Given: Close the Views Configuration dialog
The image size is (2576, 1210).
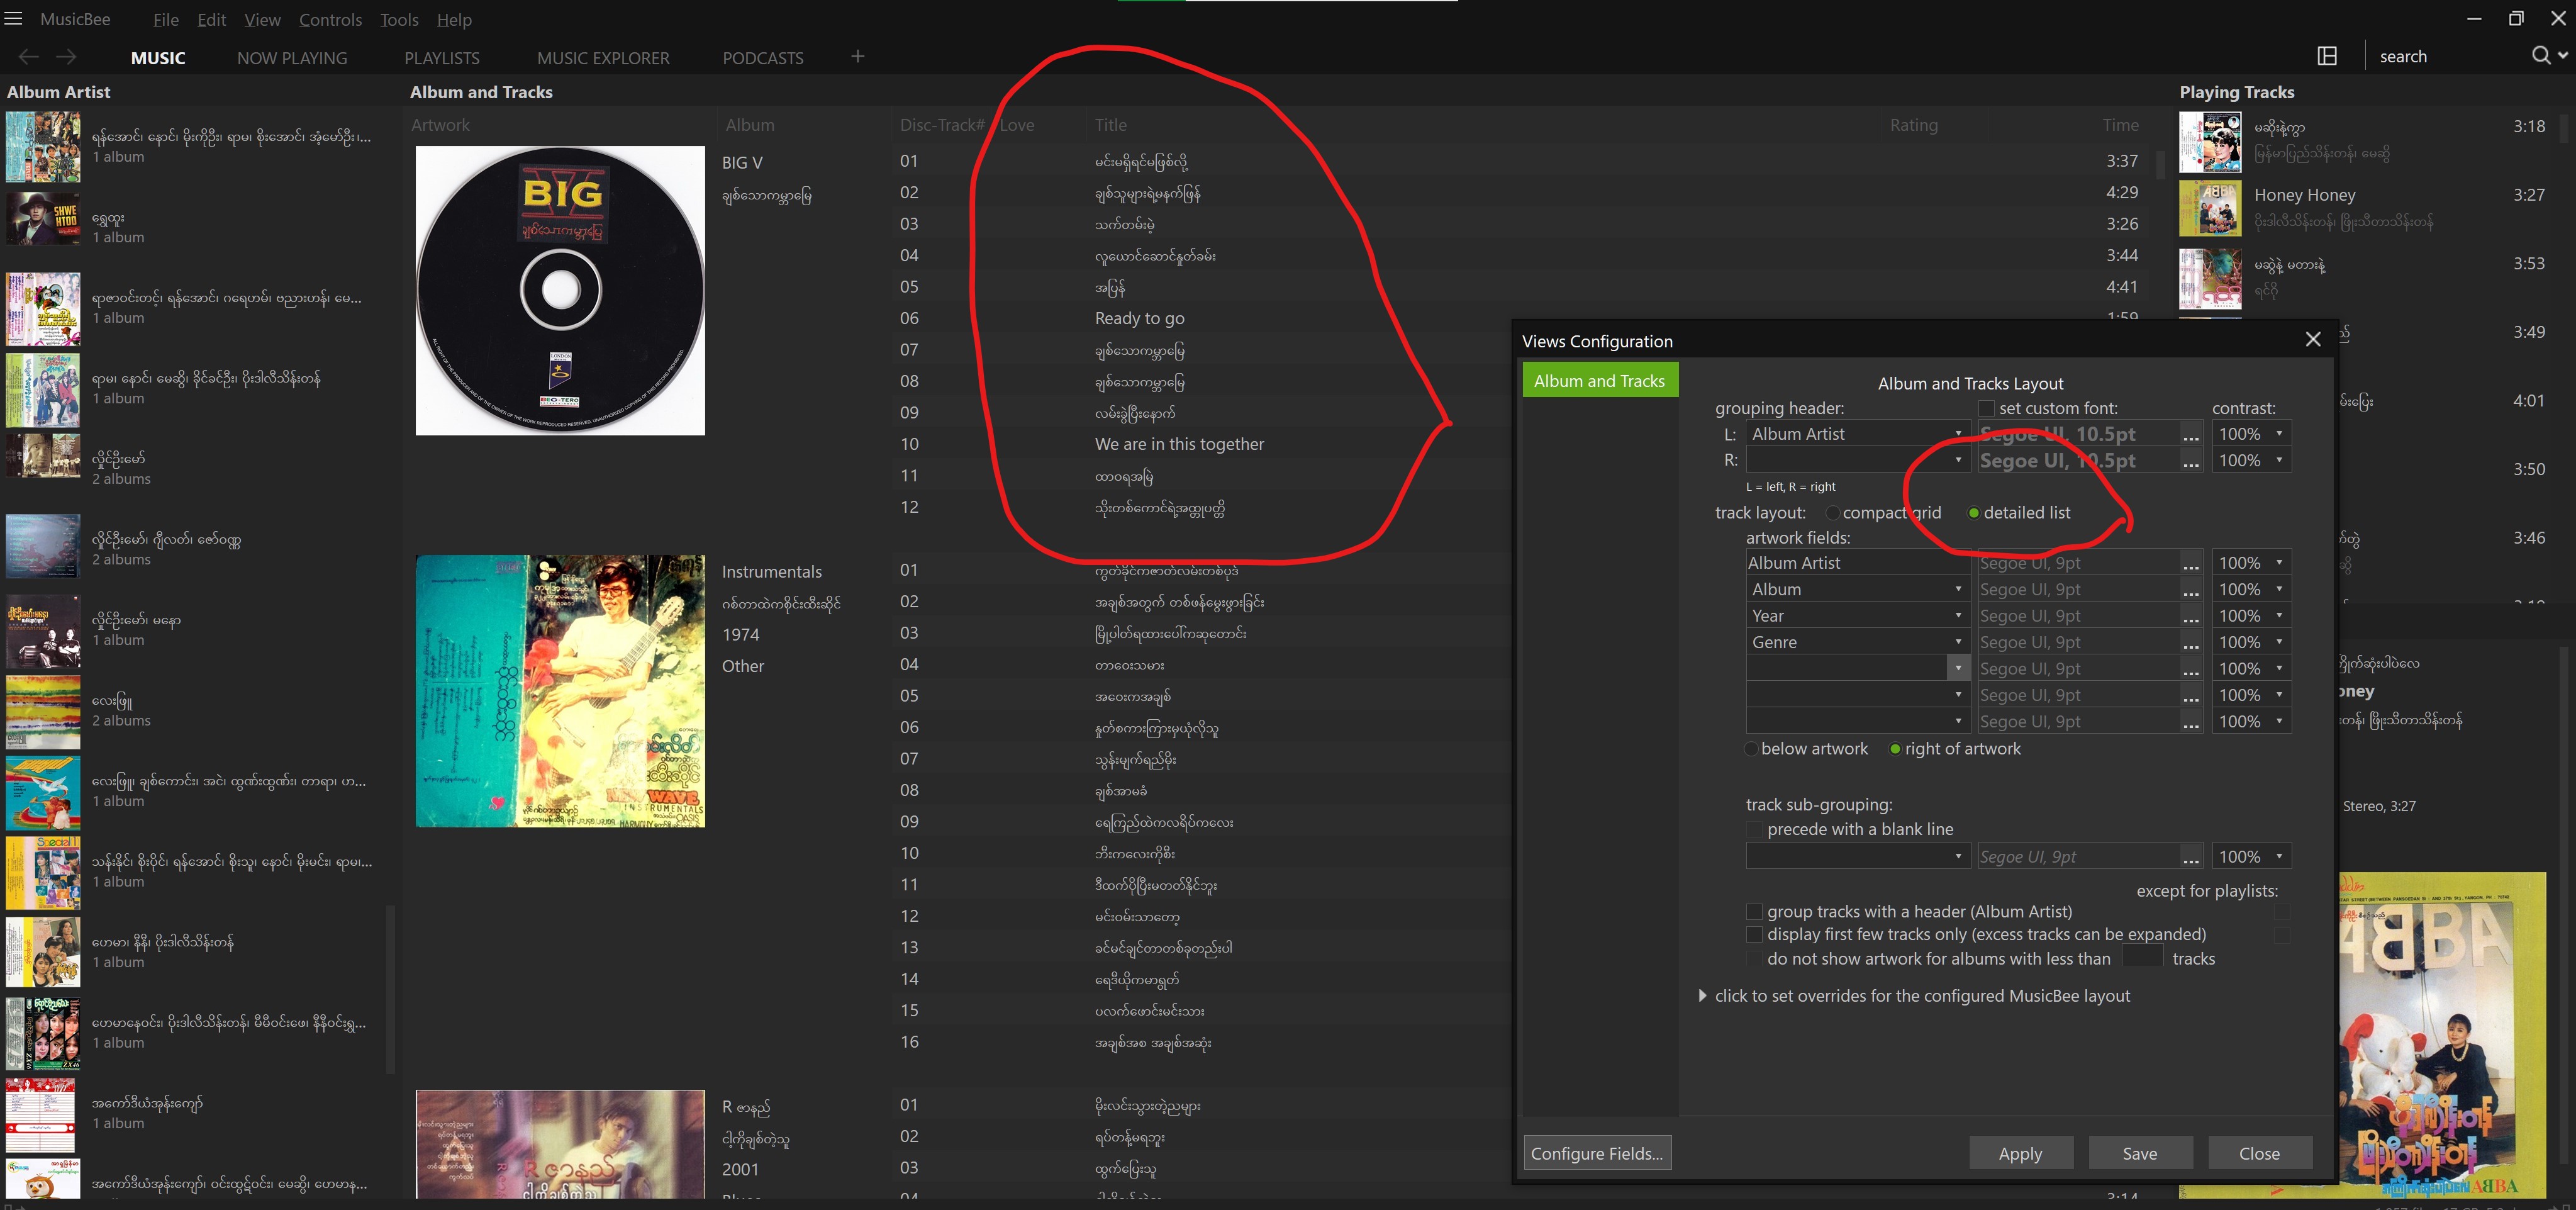Looking at the screenshot, I should (x=2312, y=340).
